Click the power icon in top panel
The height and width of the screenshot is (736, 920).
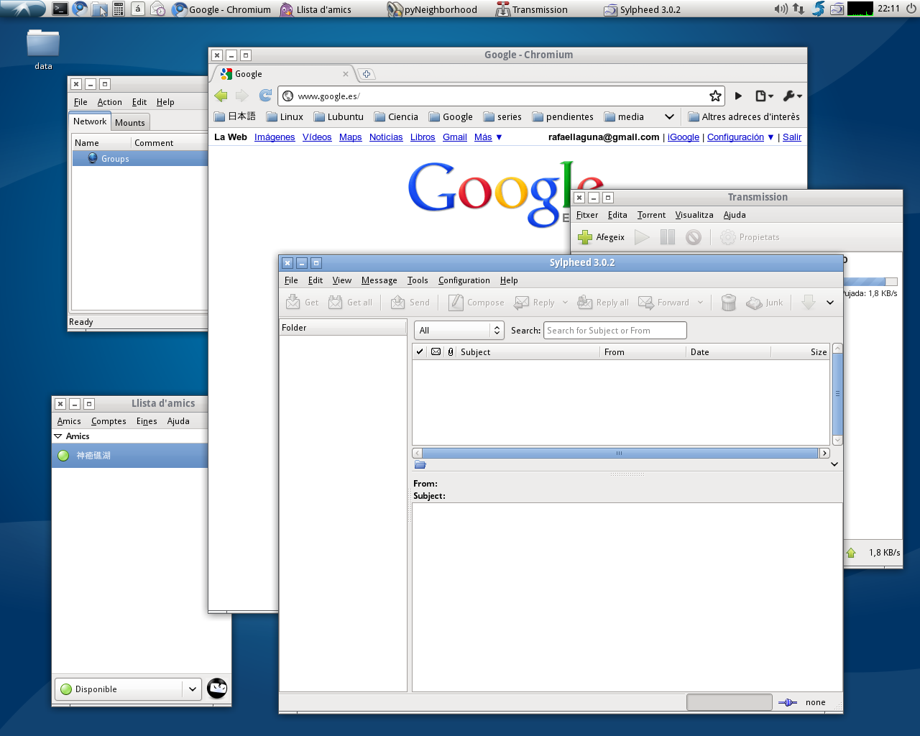911,9
